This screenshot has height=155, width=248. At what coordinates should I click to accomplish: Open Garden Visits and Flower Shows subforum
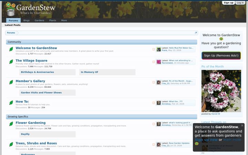click(41, 93)
